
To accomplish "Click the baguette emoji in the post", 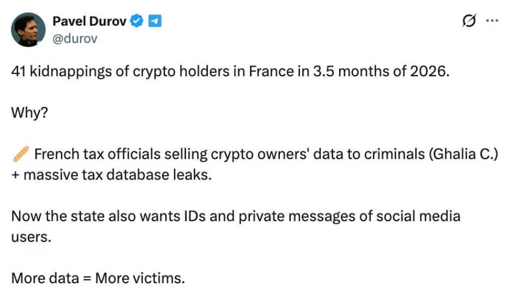I will pos(20,155).
